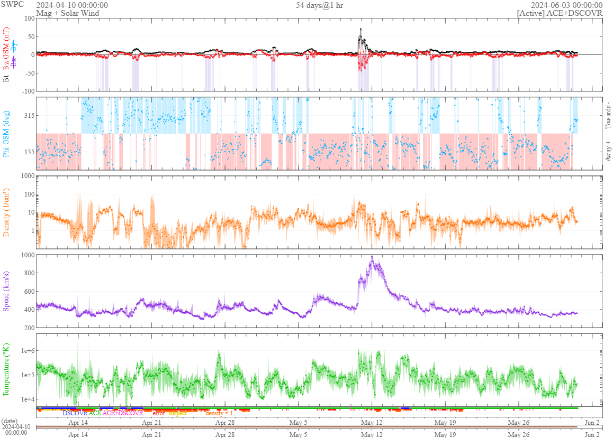This screenshot has width=613, height=438.
Task: Toggle the Bt series label
Action: tap(5, 78)
